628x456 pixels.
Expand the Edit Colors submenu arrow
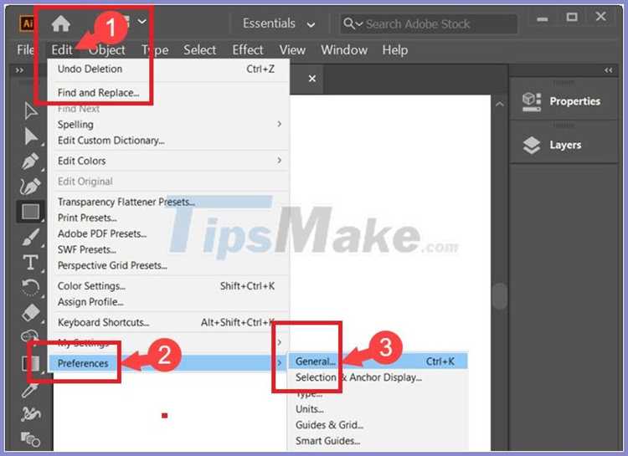point(279,160)
